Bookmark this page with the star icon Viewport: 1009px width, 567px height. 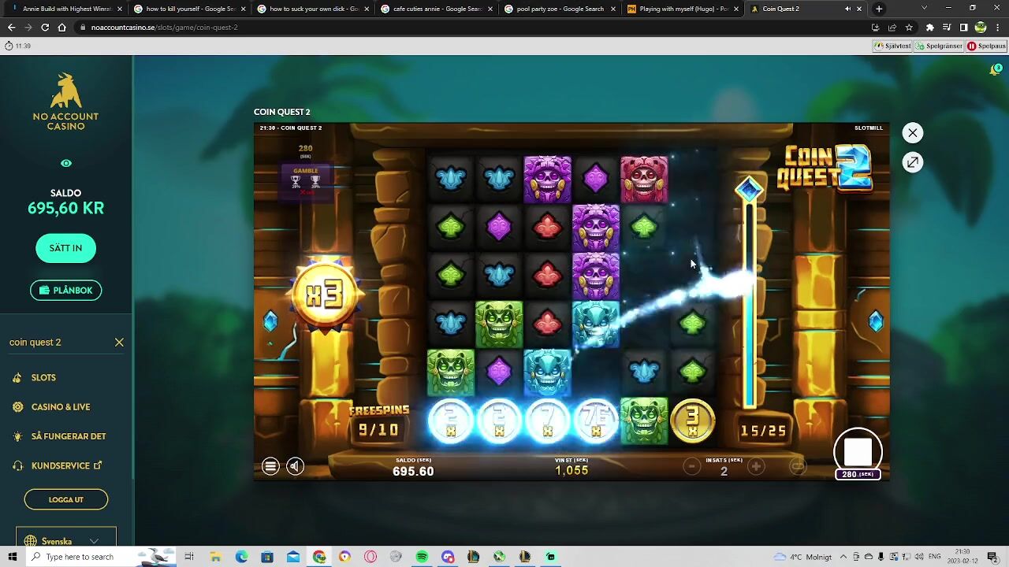pos(909,28)
